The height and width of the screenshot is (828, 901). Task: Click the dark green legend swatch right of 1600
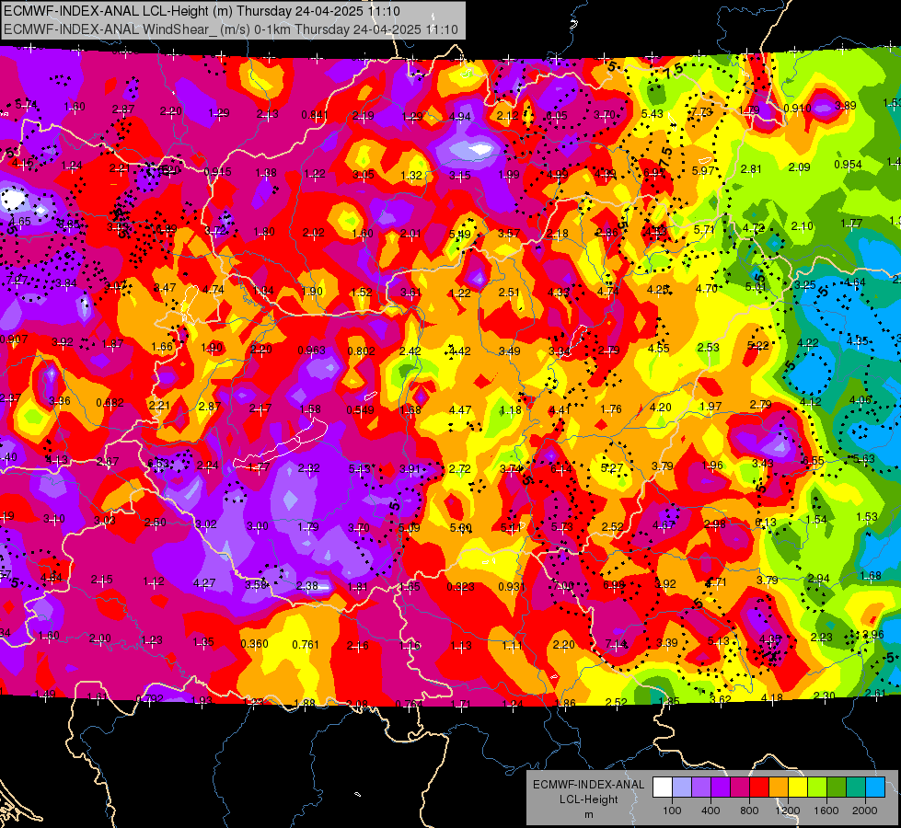[x=836, y=788]
